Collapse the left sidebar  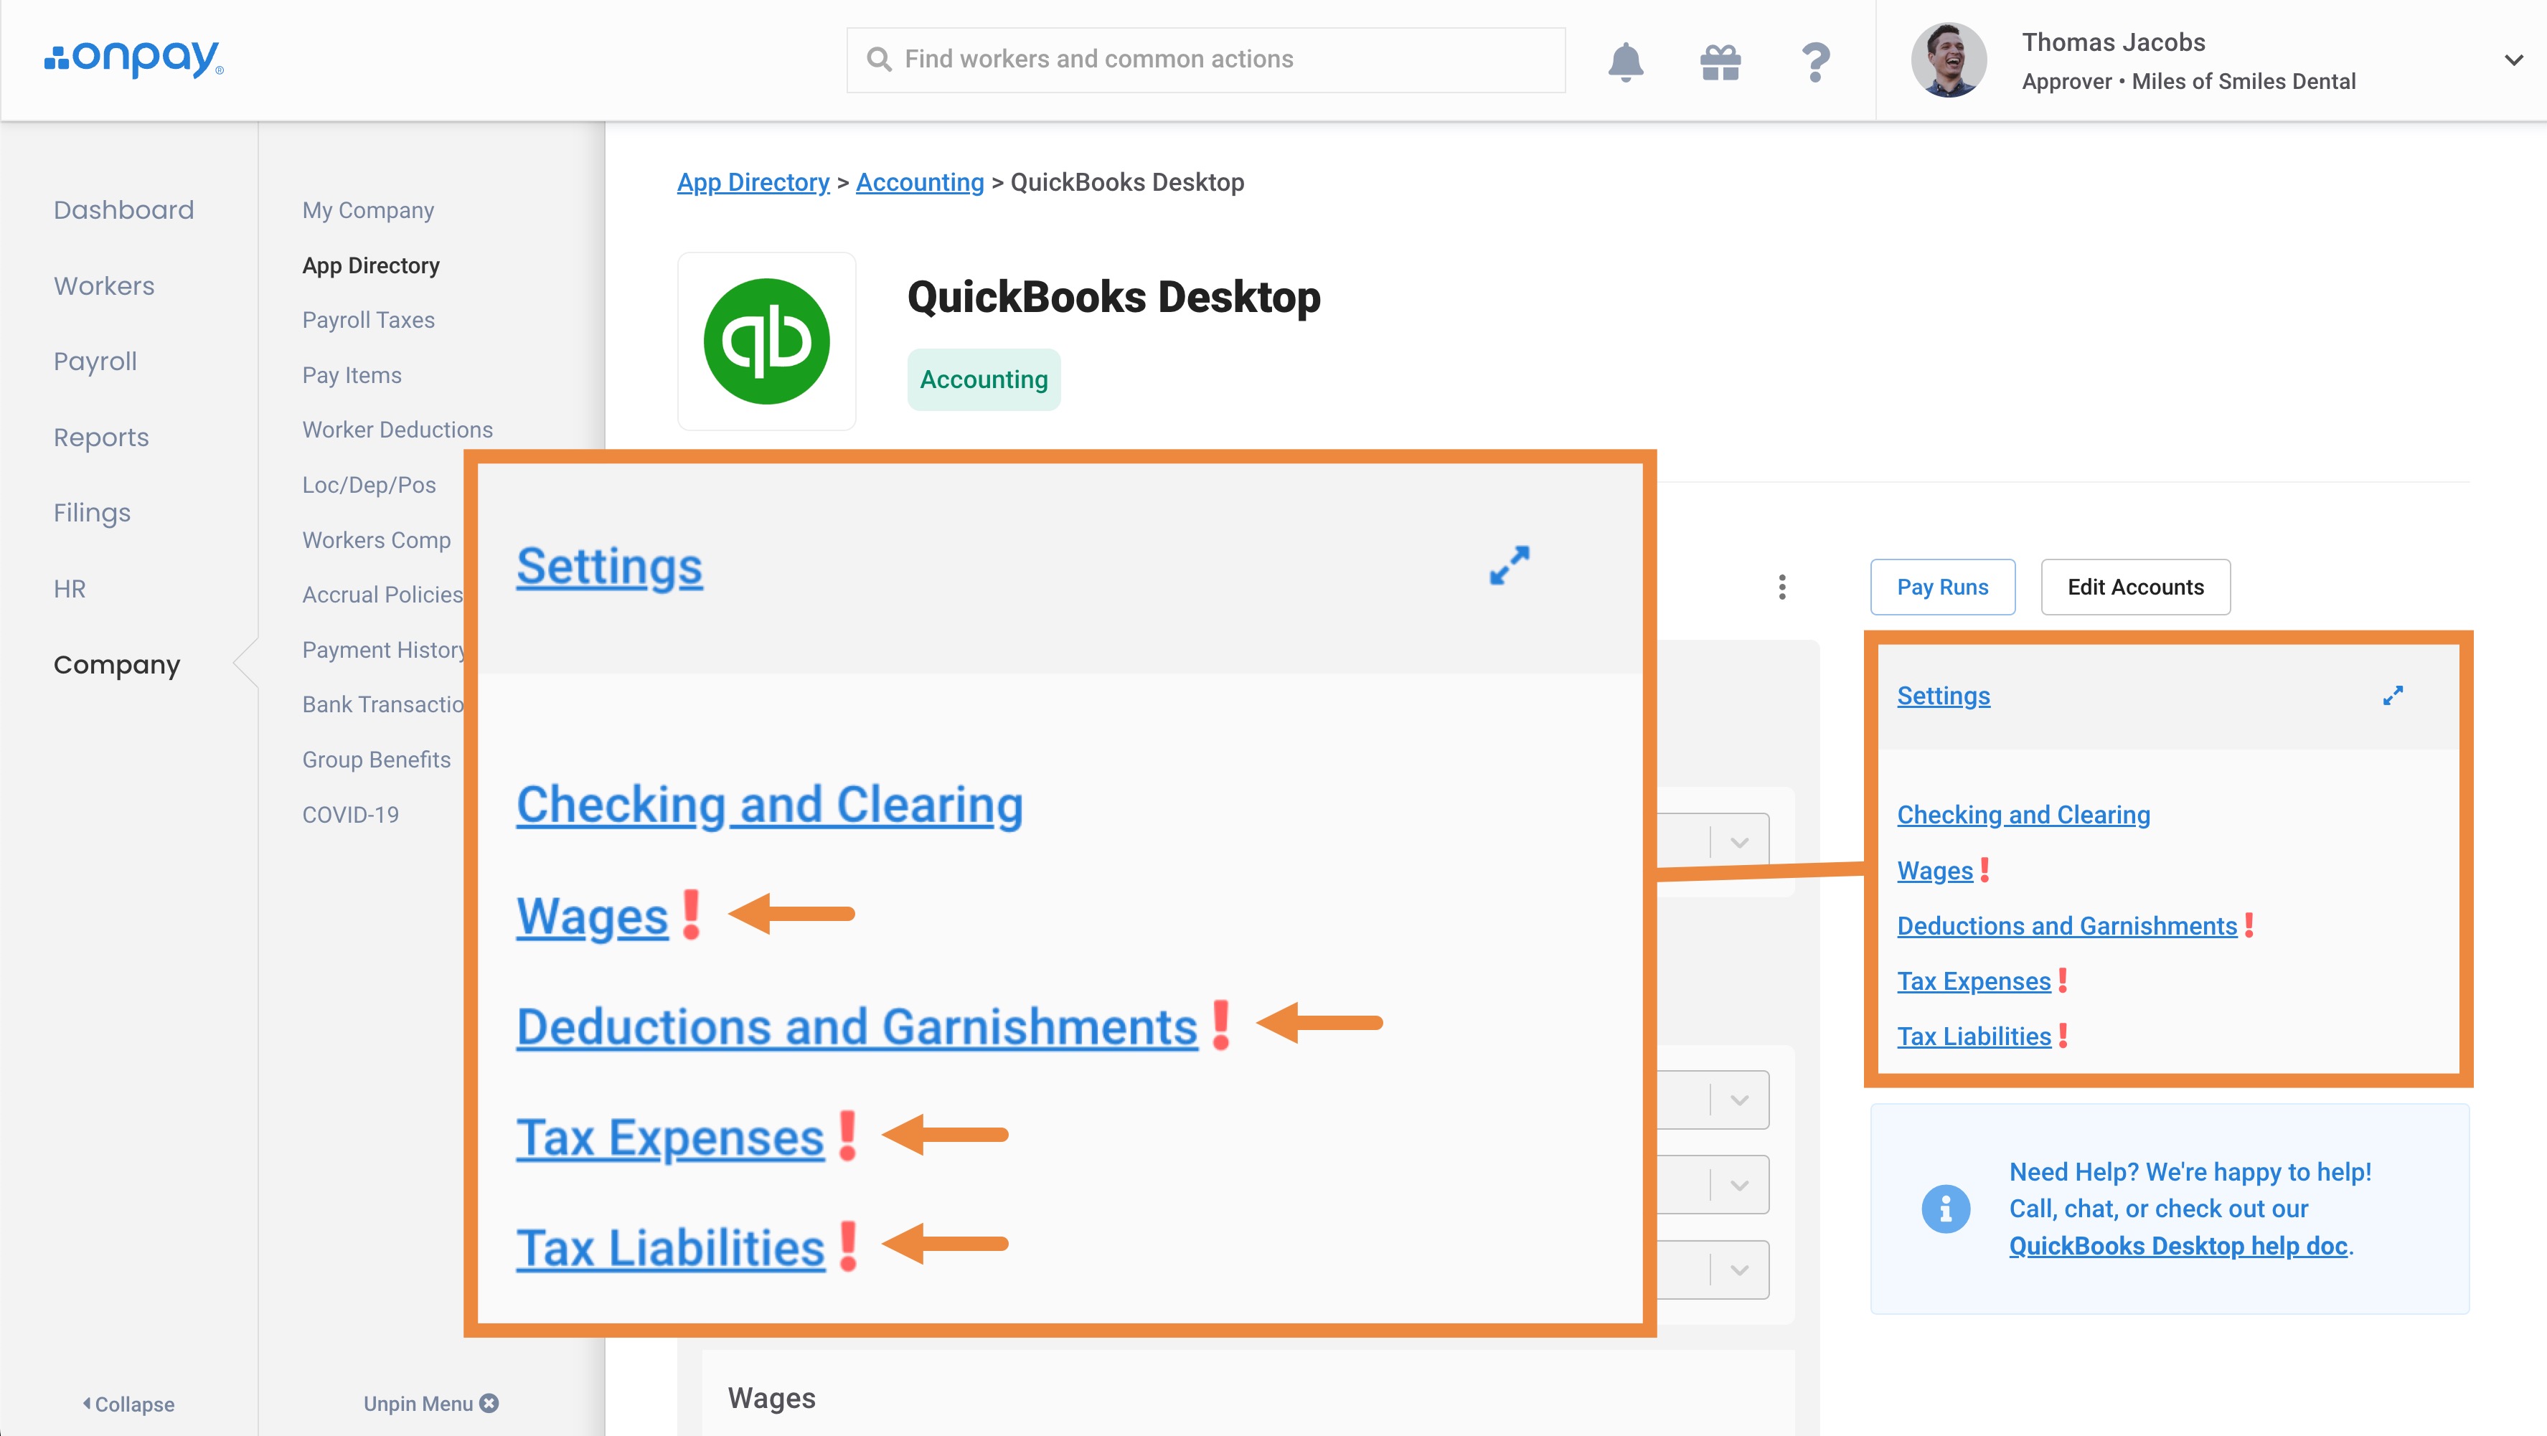pyautogui.click(x=128, y=1404)
